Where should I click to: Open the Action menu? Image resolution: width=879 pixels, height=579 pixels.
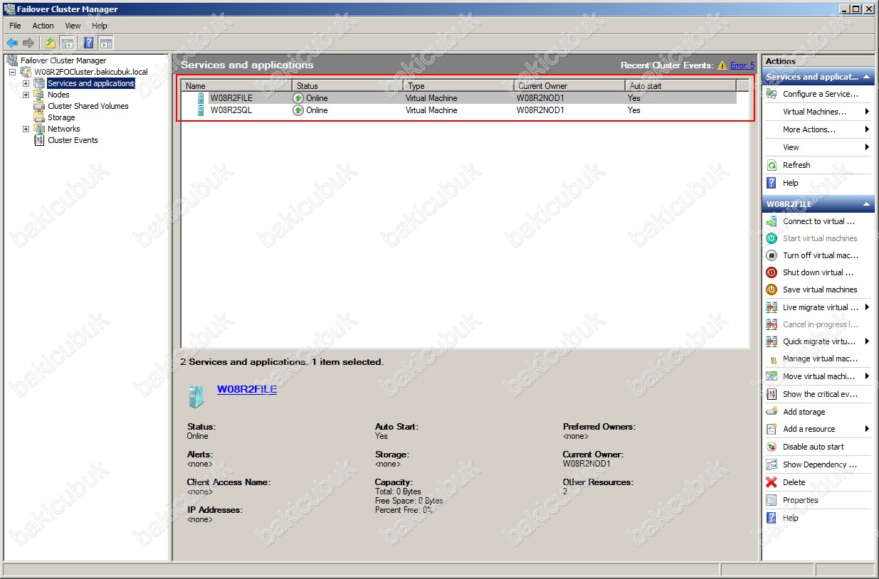point(43,26)
